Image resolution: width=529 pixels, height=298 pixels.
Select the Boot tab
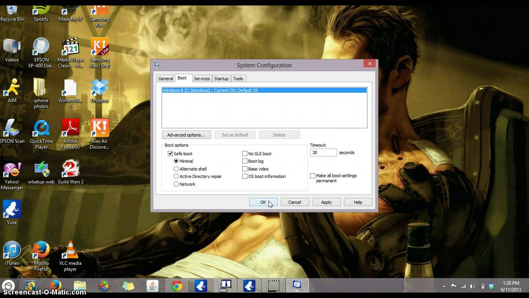[x=182, y=78]
